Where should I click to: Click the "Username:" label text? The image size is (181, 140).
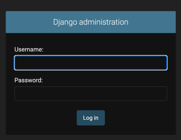[29, 49]
